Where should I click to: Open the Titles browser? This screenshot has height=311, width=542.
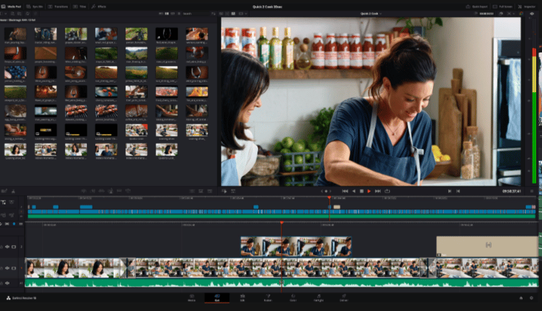point(81,6)
